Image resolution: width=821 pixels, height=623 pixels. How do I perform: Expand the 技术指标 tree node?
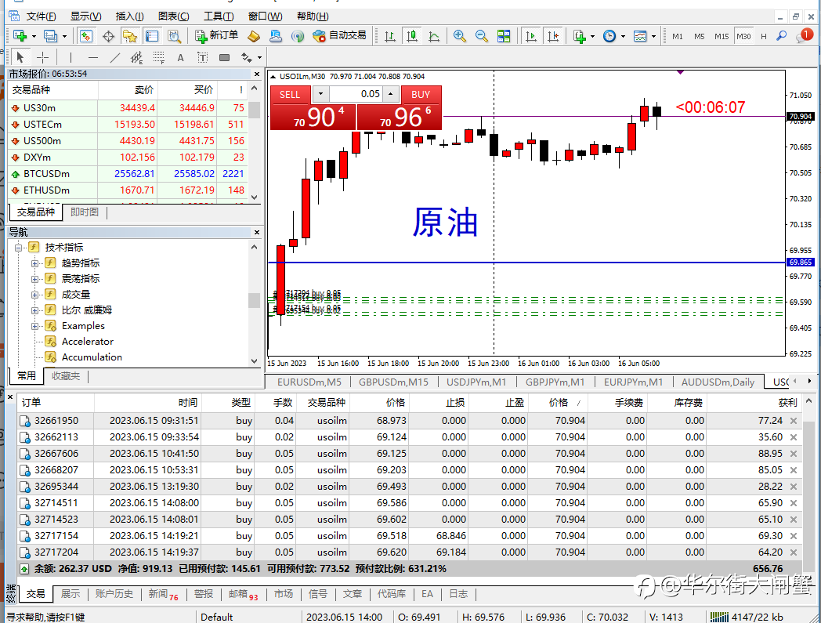pos(18,248)
